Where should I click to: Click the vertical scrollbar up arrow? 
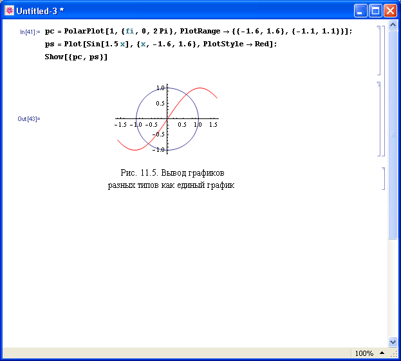(x=393, y=25)
